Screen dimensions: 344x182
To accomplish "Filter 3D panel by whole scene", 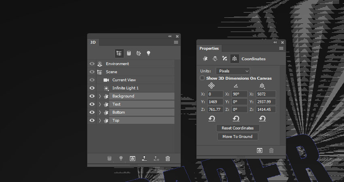I will coord(119,53).
